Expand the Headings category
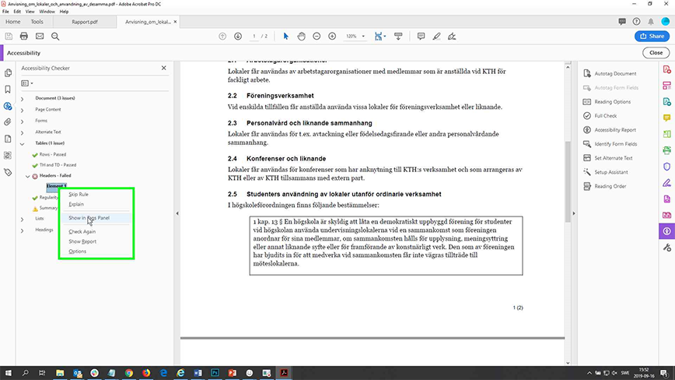The width and height of the screenshot is (675, 380). coord(22,230)
